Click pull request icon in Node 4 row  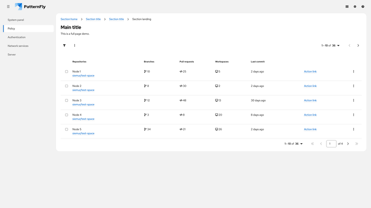click(x=181, y=115)
